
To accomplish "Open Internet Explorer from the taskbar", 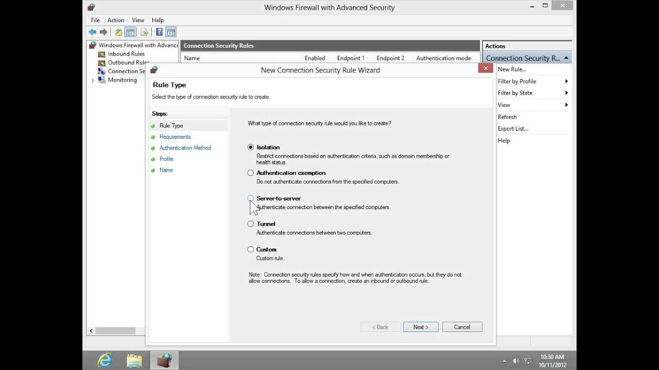I will [105, 360].
